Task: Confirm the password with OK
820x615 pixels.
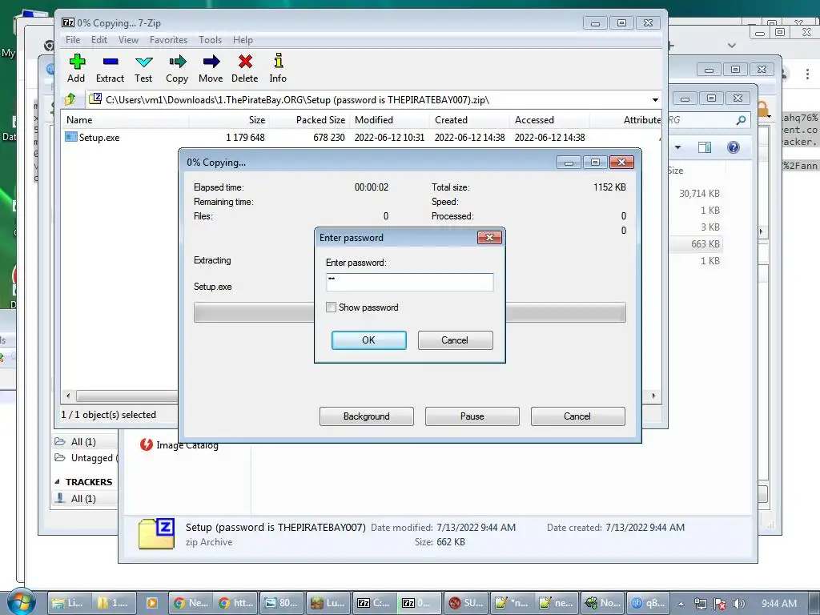Action: (368, 340)
